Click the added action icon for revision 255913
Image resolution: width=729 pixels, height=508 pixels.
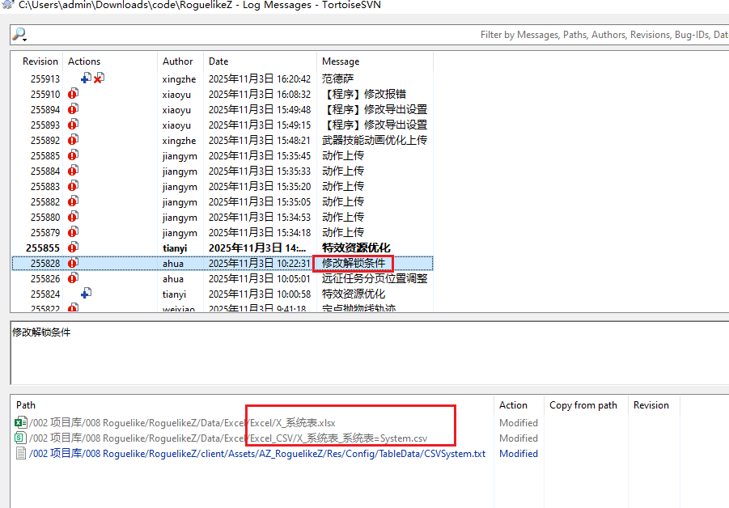tap(86, 78)
